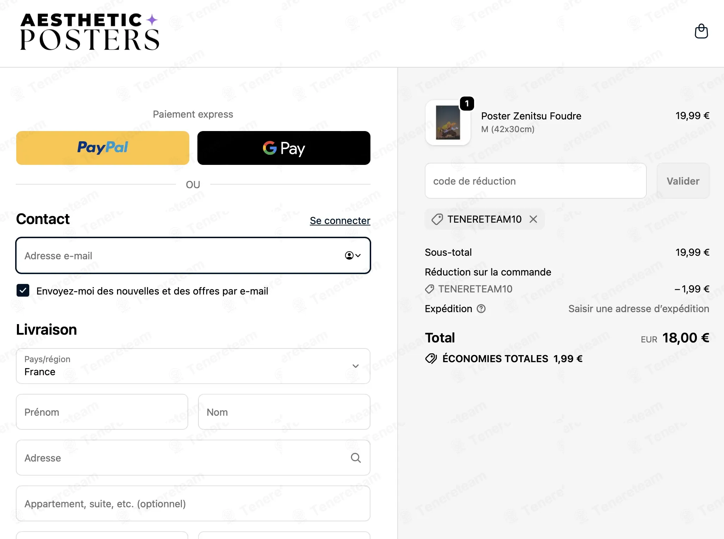Click the applied discount tag icon in the Réduction row
The width and height of the screenshot is (724, 539).
click(x=430, y=289)
